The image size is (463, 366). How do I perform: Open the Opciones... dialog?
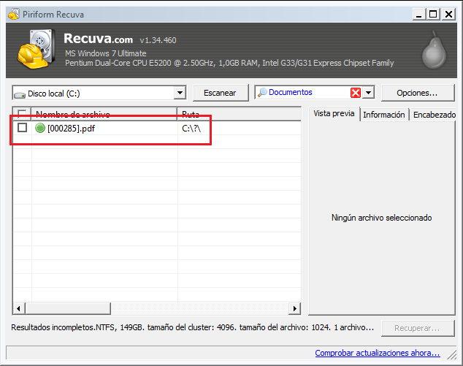(x=417, y=93)
